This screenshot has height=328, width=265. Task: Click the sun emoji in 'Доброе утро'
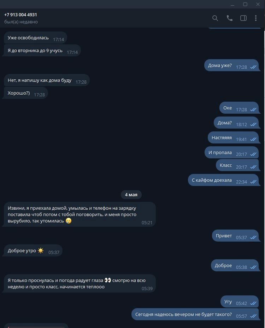point(41,250)
